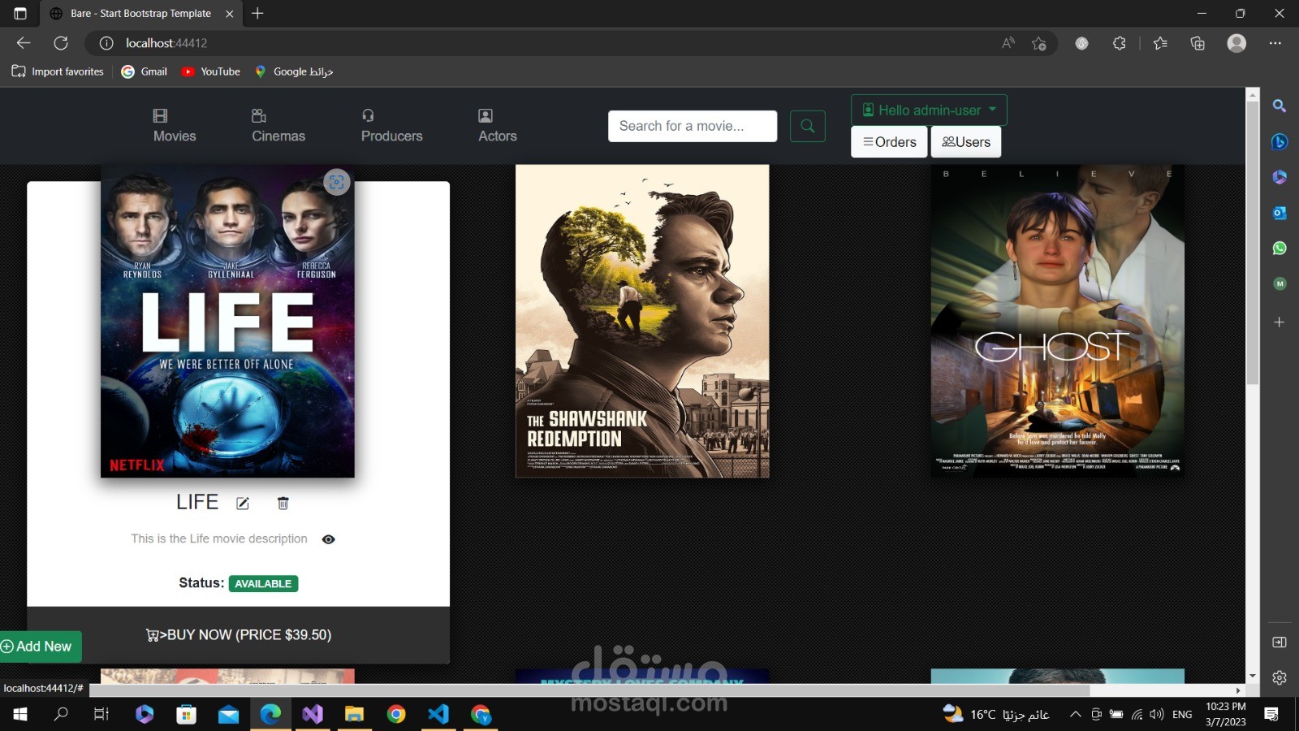Image resolution: width=1299 pixels, height=731 pixels.
Task: Add this page to browser favorites
Action: [x=1039, y=43]
